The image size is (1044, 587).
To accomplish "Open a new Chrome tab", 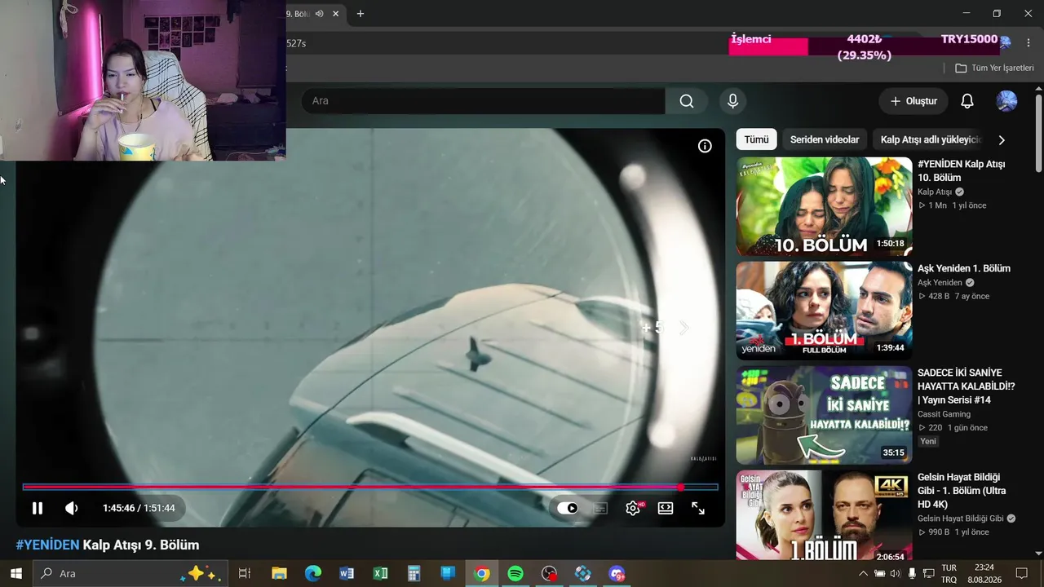I will 361,13.
